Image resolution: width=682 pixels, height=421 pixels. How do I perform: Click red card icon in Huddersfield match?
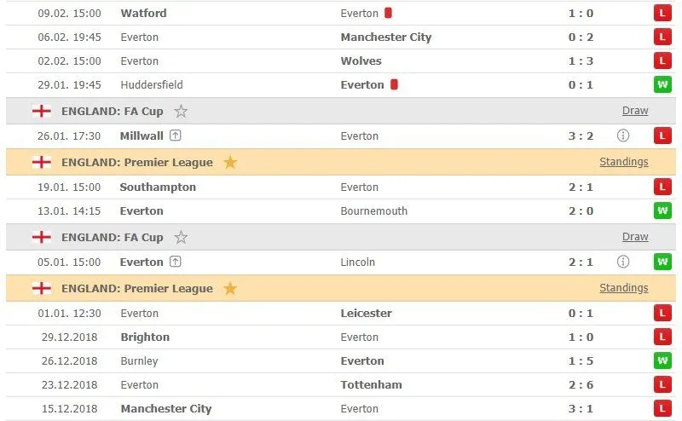click(394, 84)
